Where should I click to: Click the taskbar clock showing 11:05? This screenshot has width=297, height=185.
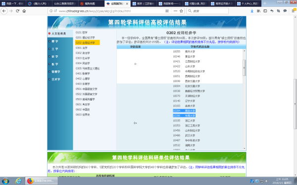pyautogui.click(x=282, y=181)
